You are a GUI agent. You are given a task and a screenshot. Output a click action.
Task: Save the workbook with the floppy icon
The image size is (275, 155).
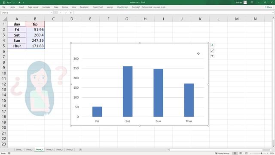tap(4, 3)
